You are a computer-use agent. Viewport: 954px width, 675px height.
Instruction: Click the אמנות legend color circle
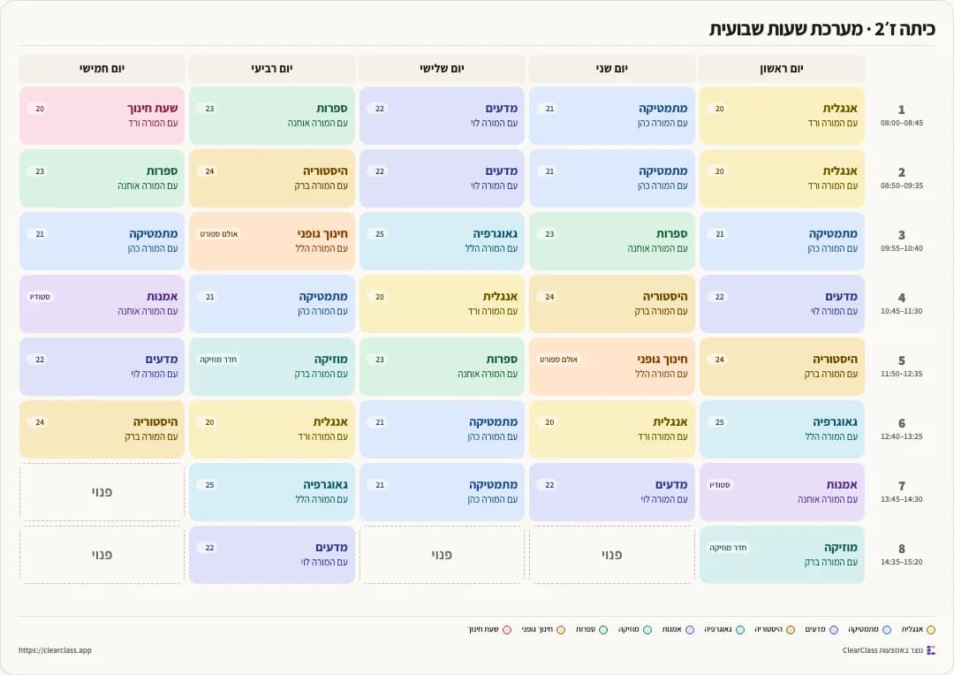pos(689,630)
